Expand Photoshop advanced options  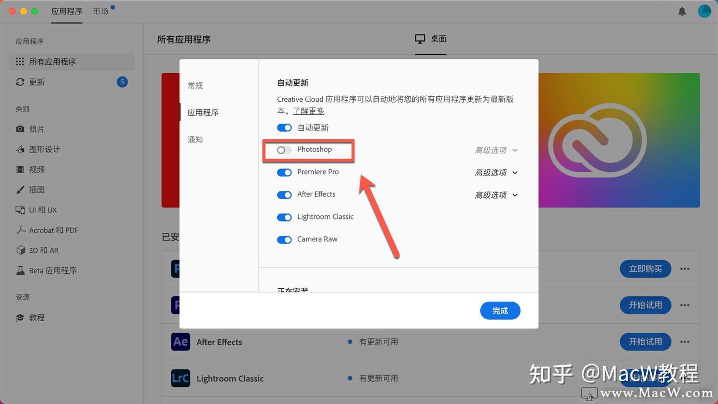496,150
